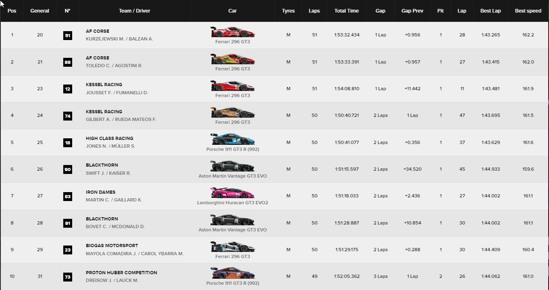Click the Pos column header
This screenshot has width=549, height=290.
coord(12,11)
